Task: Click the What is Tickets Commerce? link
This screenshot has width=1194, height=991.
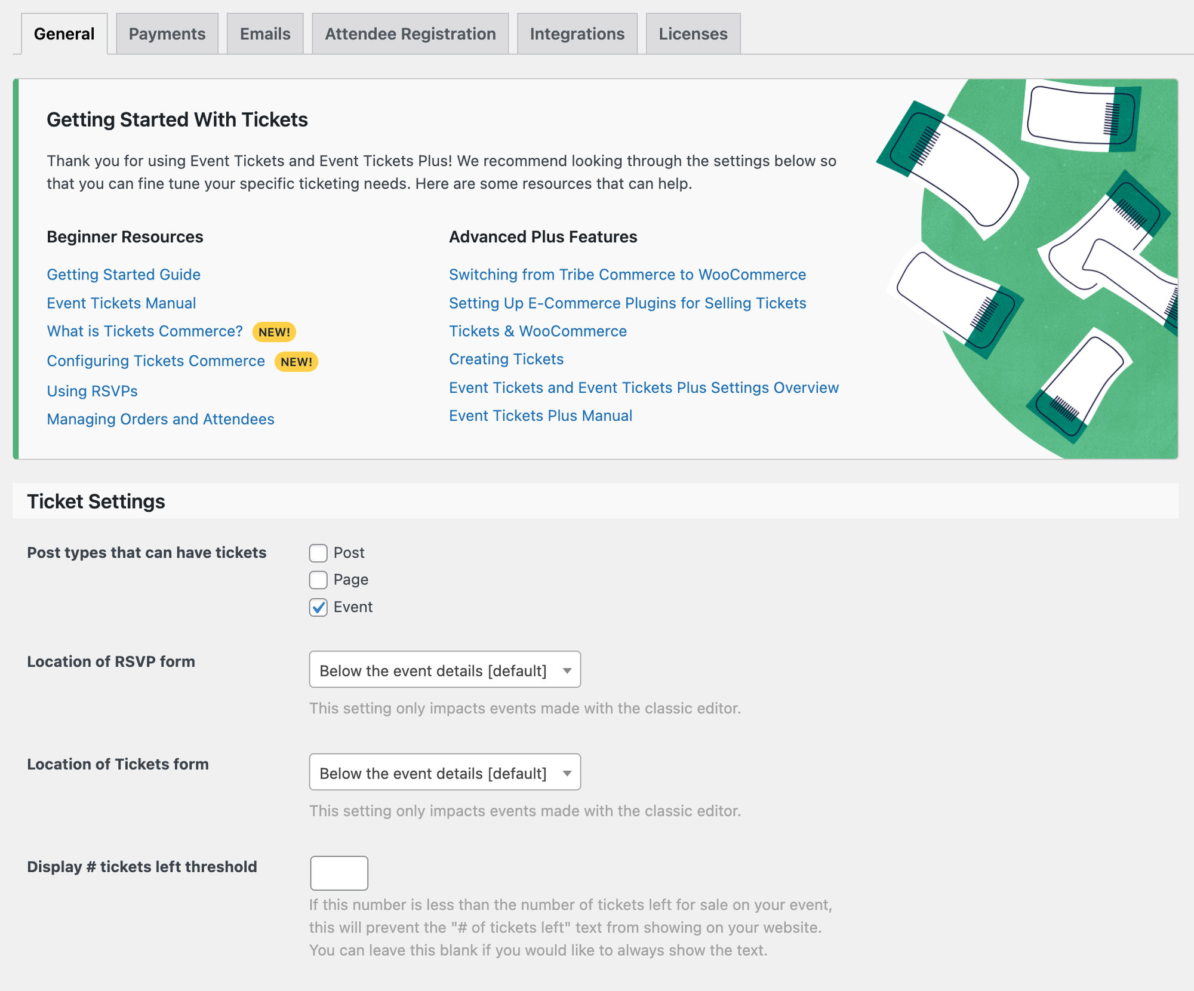Action: pos(144,331)
